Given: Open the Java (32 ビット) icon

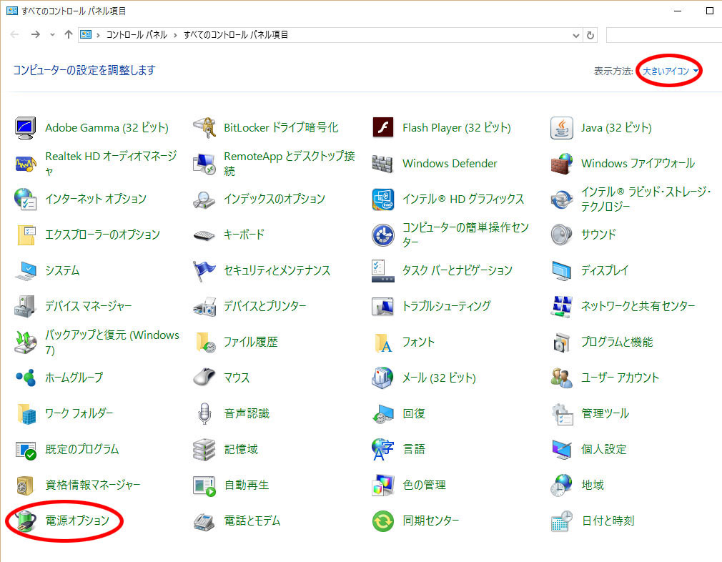Looking at the screenshot, I should (562, 128).
